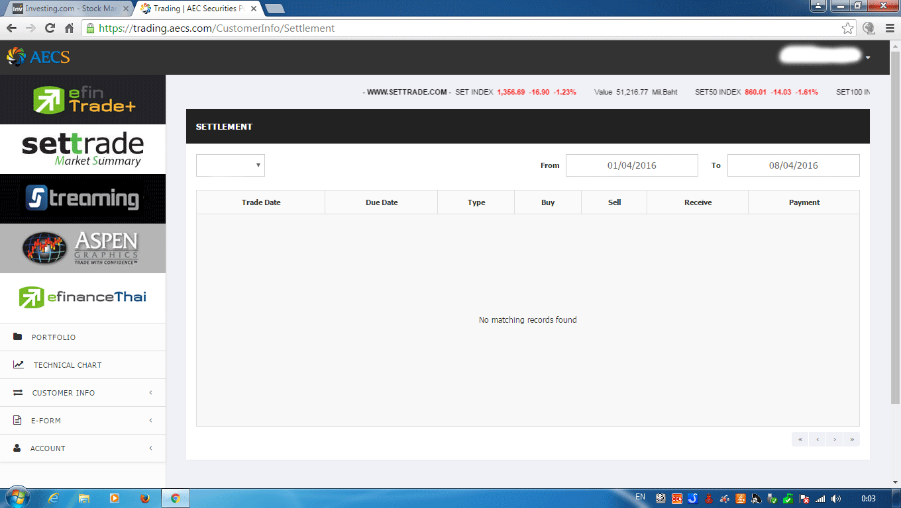This screenshot has height=508, width=901.
Task: Open the efinanceThai banner
Action: click(x=83, y=298)
